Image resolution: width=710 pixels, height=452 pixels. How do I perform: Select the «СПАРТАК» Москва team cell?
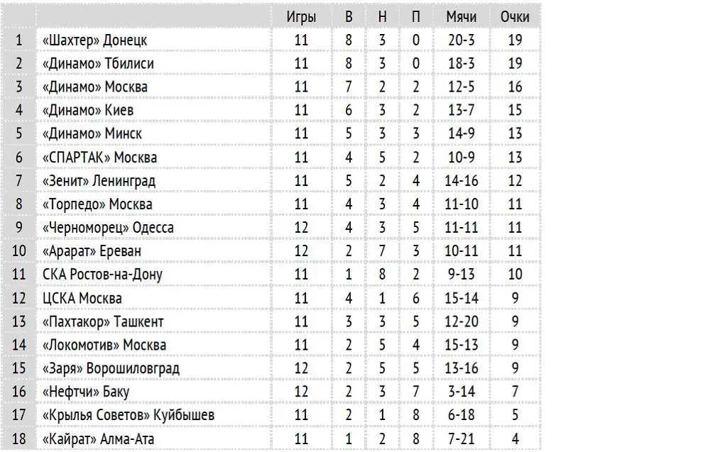click(154, 158)
